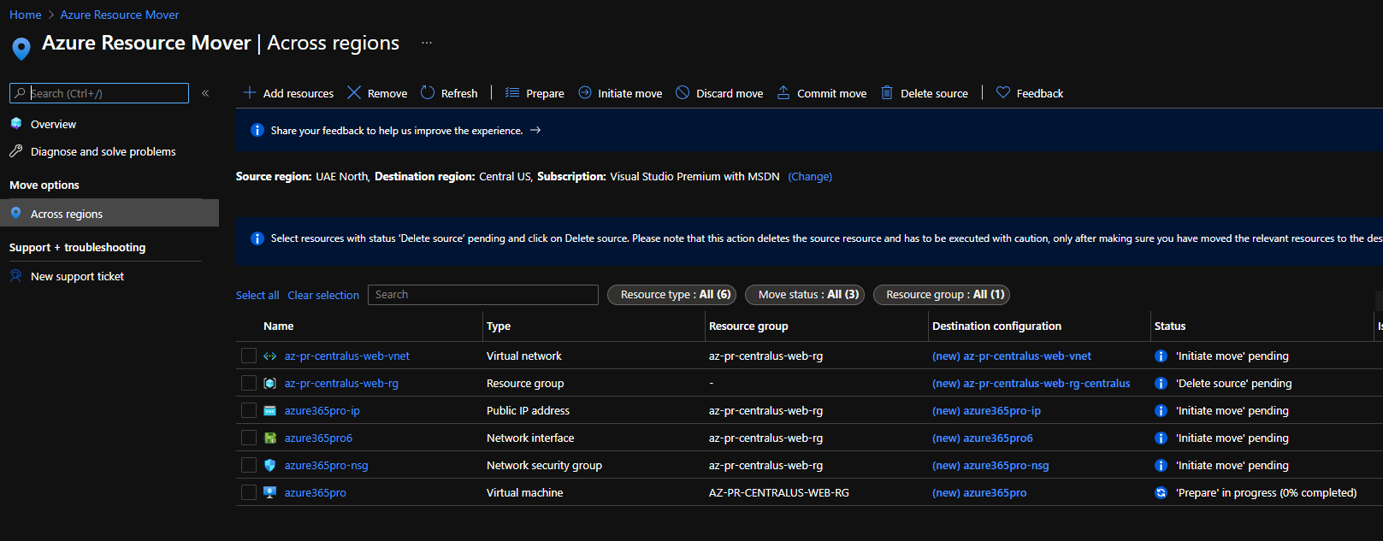Click Home breadcrumb link

pyautogui.click(x=25, y=15)
